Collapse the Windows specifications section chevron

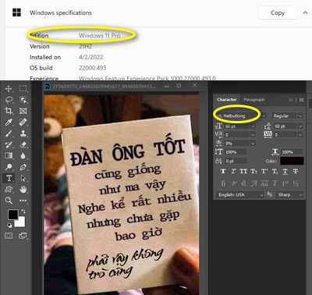305,12
